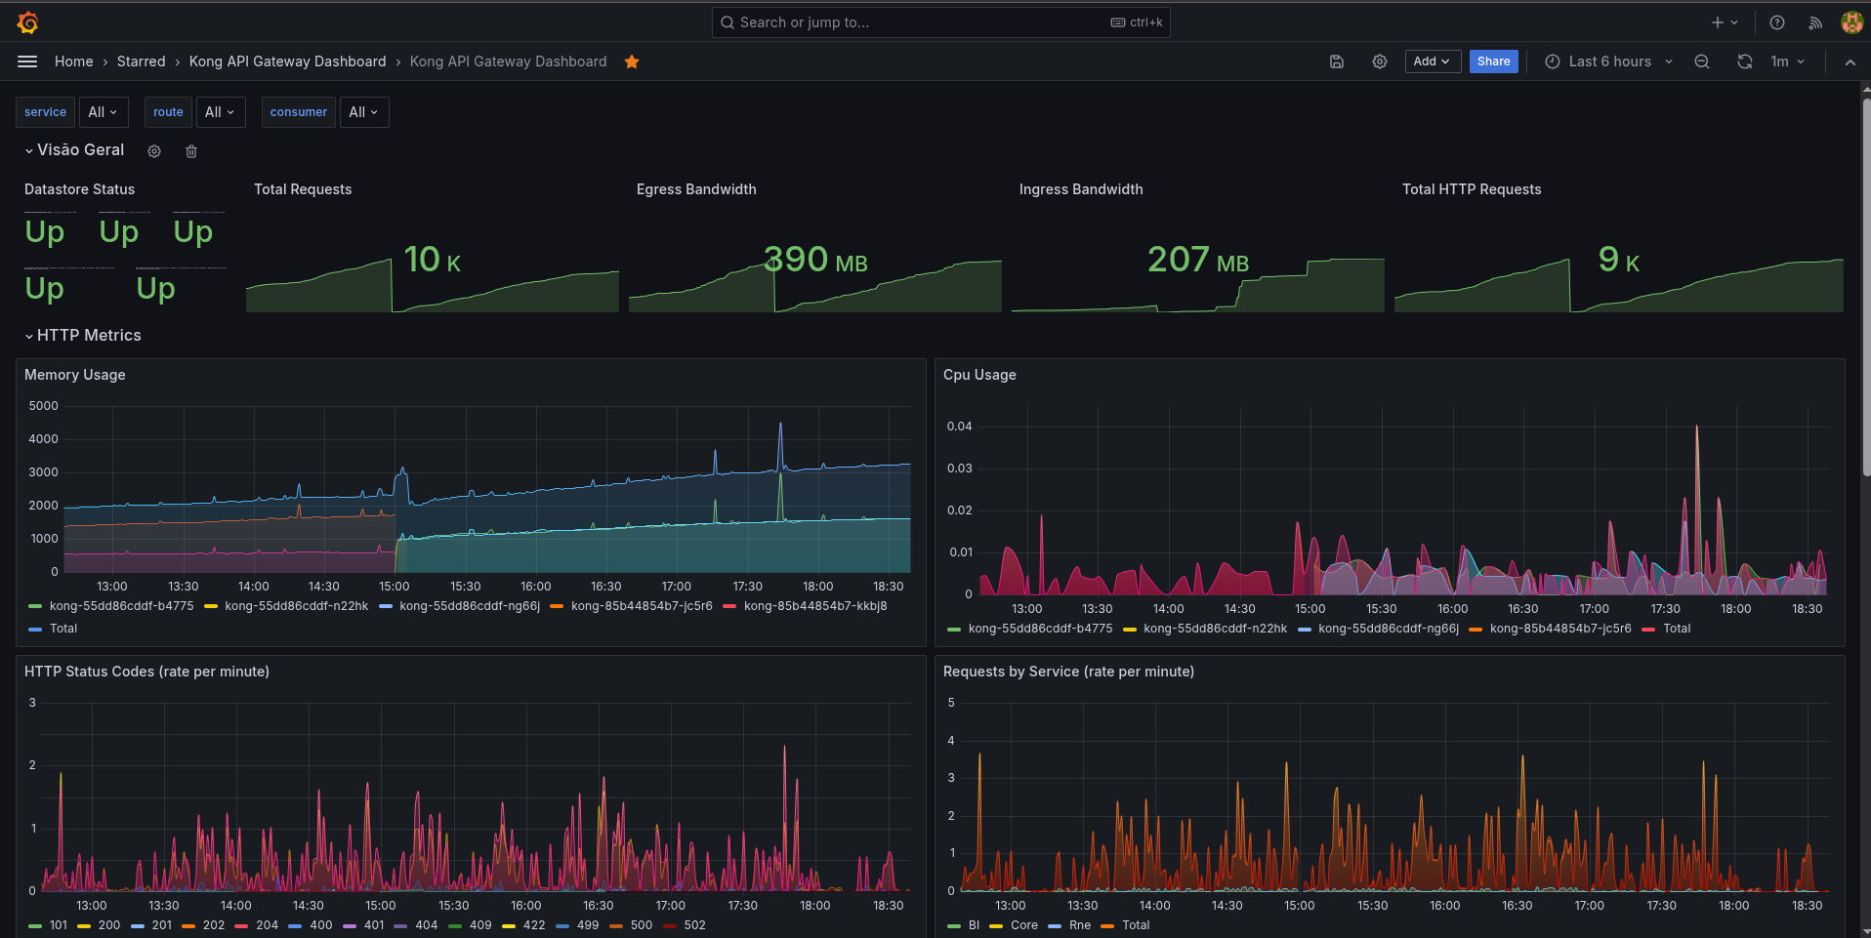Open the news feed RSS icon
This screenshot has width=1871, height=938.
pyautogui.click(x=1815, y=22)
